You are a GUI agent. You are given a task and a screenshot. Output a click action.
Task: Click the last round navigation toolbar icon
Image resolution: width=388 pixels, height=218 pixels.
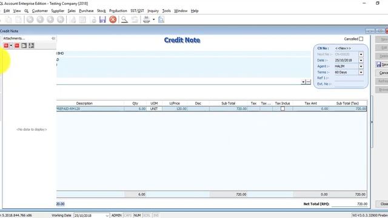61,19
